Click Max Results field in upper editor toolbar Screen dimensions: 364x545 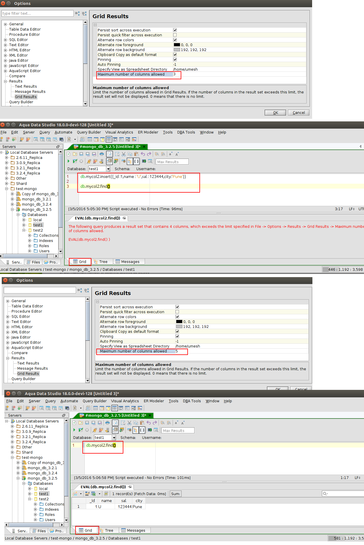[x=172, y=162]
